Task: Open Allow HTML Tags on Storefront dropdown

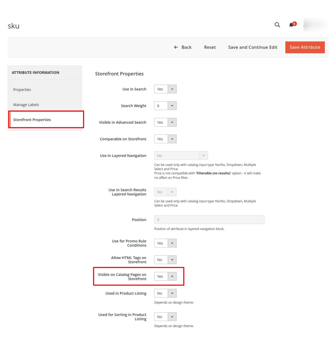Action: [165, 260]
